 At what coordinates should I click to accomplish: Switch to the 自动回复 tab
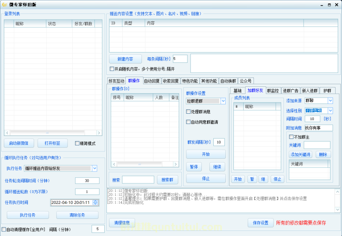(x=152, y=81)
